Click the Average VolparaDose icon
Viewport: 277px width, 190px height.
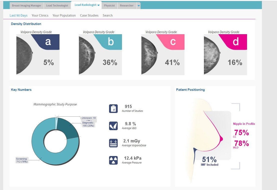point(113,143)
